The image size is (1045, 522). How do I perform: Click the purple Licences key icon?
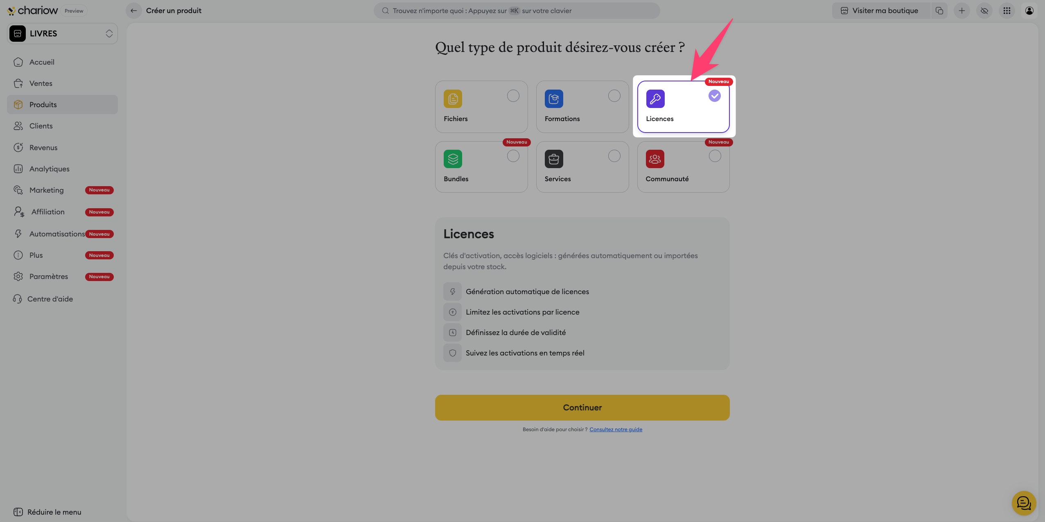655,99
